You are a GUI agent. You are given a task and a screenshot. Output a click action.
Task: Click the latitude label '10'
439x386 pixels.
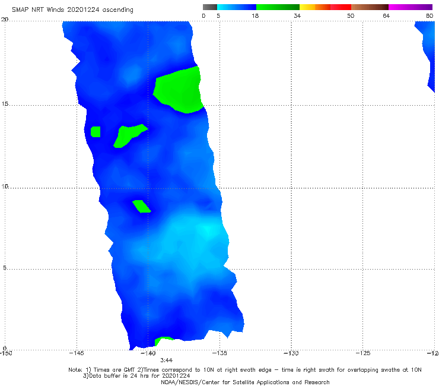coord(5,186)
